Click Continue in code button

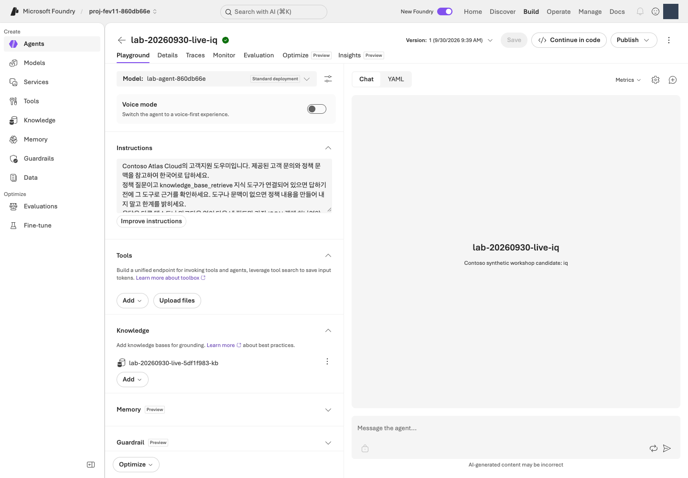pyautogui.click(x=569, y=40)
